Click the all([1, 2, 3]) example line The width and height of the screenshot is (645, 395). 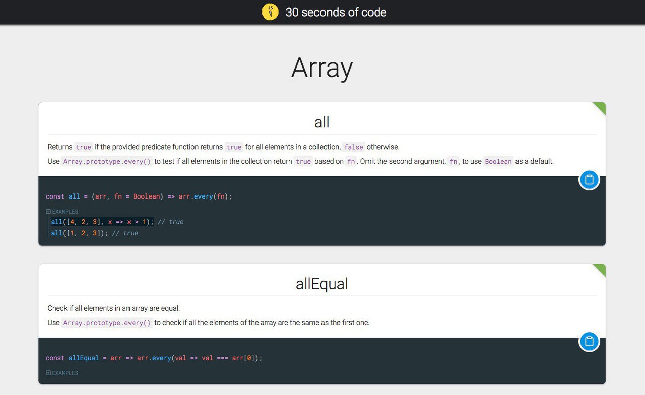click(80, 233)
